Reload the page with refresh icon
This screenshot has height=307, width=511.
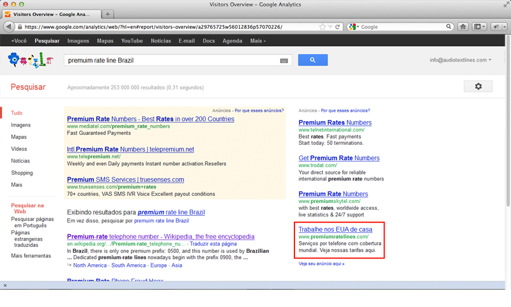click(338, 27)
